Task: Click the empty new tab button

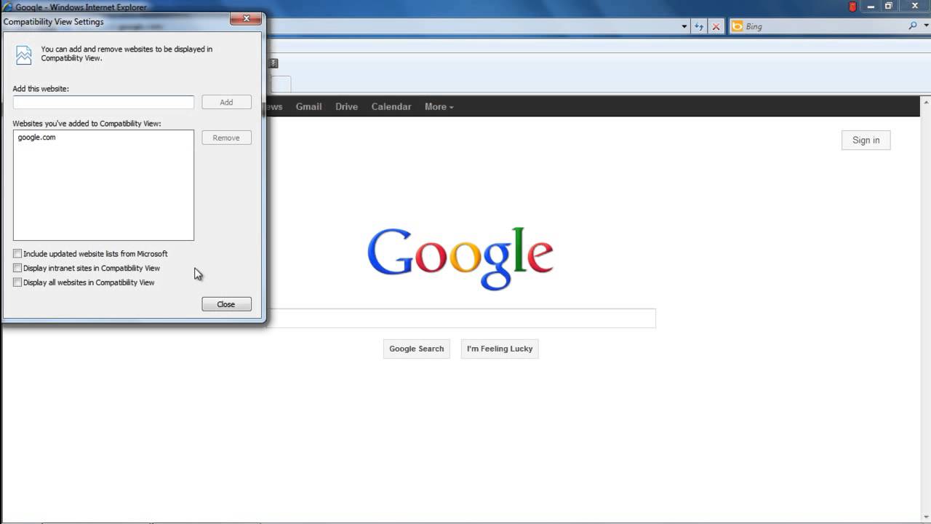Action: (x=281, y=84)
